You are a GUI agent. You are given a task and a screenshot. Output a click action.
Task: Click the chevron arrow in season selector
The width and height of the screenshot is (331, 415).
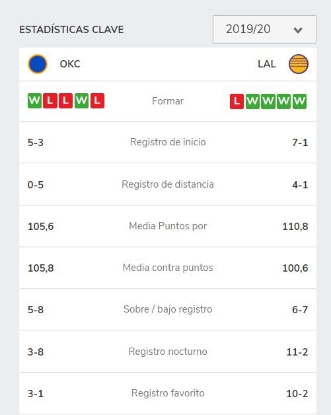[298, 30]
